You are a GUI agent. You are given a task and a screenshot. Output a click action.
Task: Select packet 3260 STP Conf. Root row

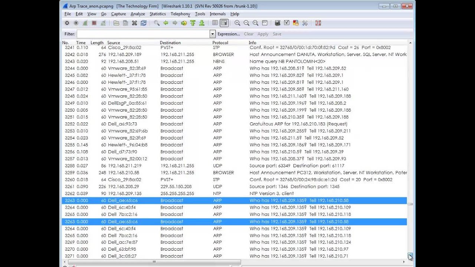pos(235,179)
